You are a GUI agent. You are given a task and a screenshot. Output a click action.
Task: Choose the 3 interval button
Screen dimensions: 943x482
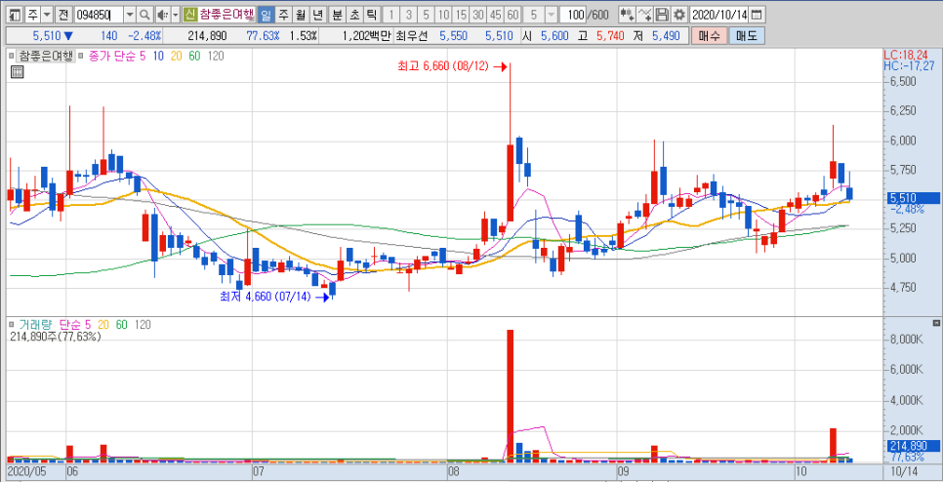(x=409, y=15)
